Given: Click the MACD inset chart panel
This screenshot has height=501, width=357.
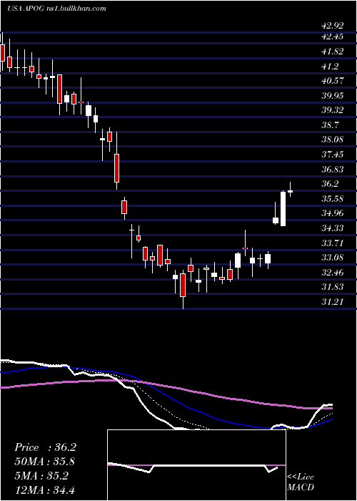Looking at the screenshot, I should coord(196,465).
